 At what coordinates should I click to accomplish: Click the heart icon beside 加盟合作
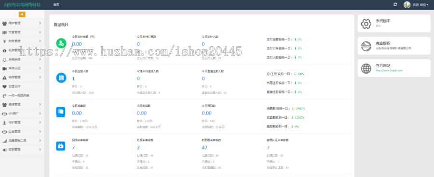(x=4, y=87)
